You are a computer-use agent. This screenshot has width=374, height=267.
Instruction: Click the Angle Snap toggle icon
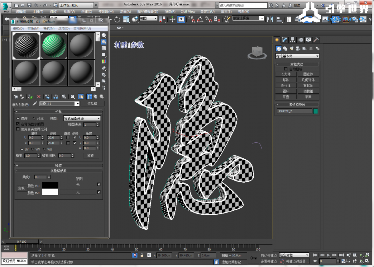point(200,19)
